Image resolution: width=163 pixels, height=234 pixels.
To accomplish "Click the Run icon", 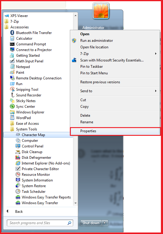I will point(12,84).
